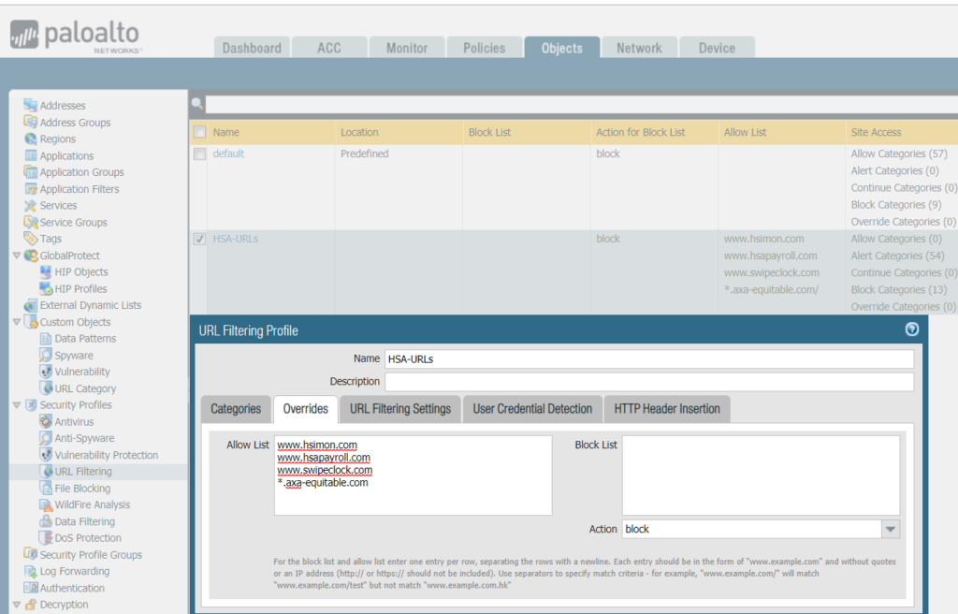
Task: Click the Regions globe icon
Action: (31, 139)
